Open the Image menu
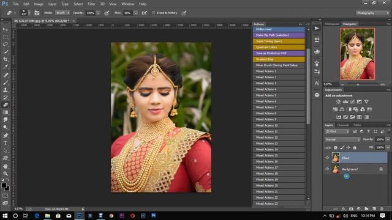392x220 pixels. pyautogui.click(x=39, y=4)
